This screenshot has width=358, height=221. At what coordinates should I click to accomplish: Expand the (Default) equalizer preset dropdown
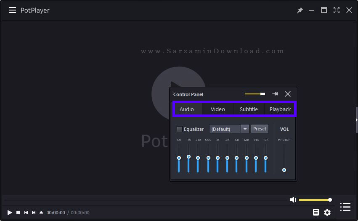point(245,129)
